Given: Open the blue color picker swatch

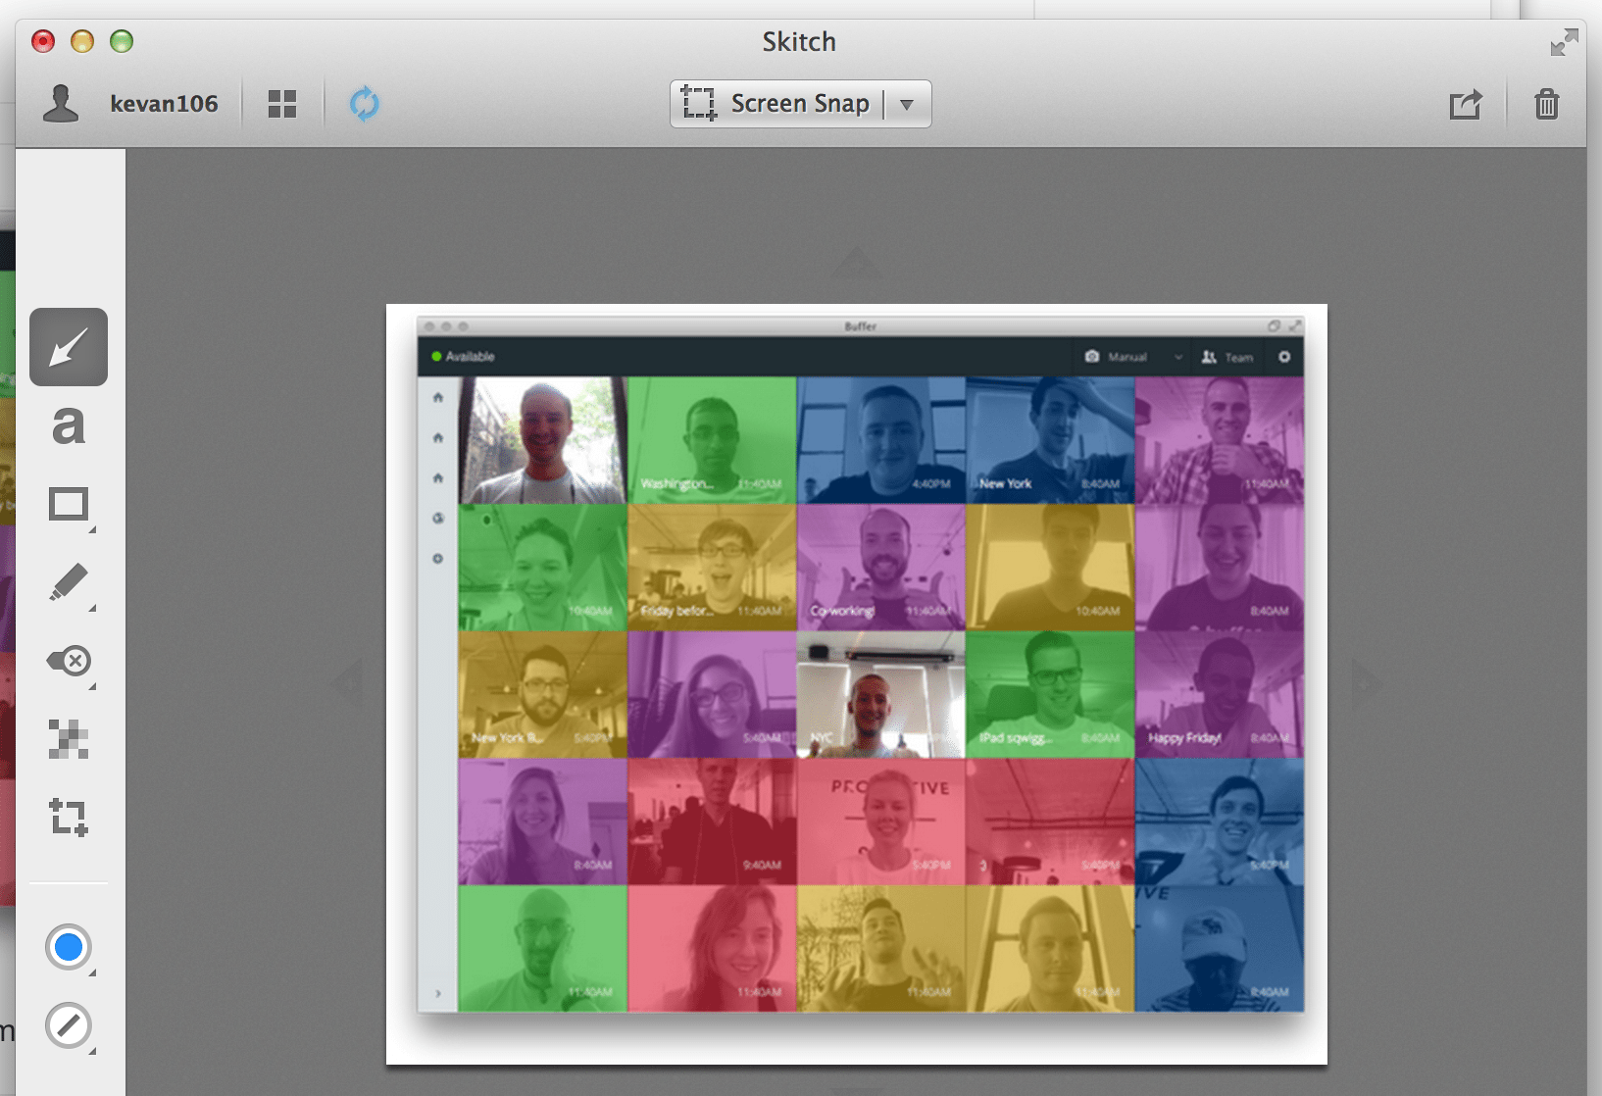Looking at the screenshot, I should pos(69,947).
